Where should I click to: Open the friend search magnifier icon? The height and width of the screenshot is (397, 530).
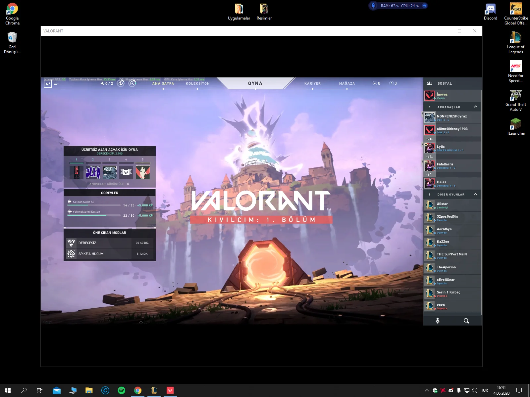click(466, 321)
